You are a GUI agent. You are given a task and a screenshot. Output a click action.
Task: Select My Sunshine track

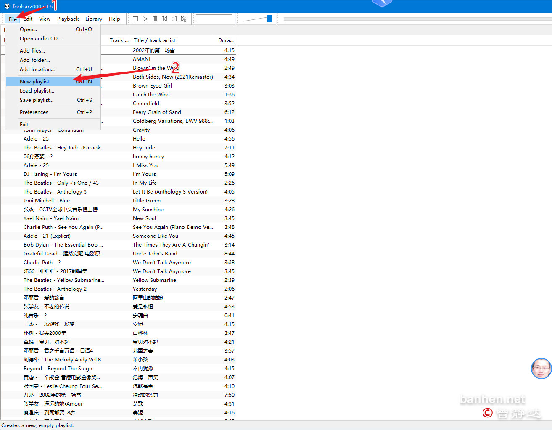coord(148,210)
